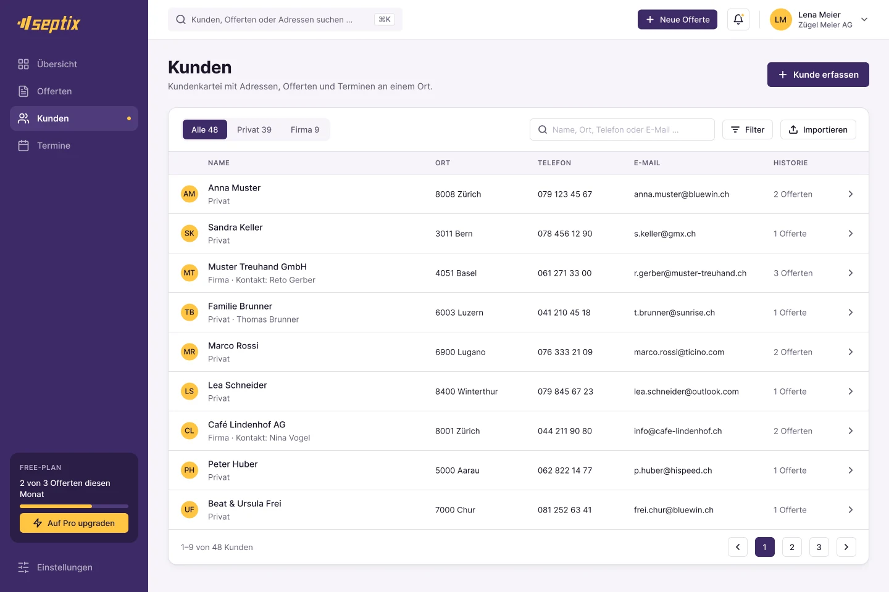889x592 pixels.
Task: Open Offerten in sidebar
Action: coord(74,91)
